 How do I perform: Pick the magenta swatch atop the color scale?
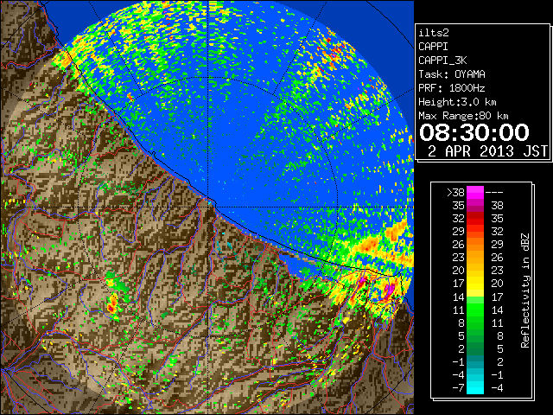pos(475,193)
